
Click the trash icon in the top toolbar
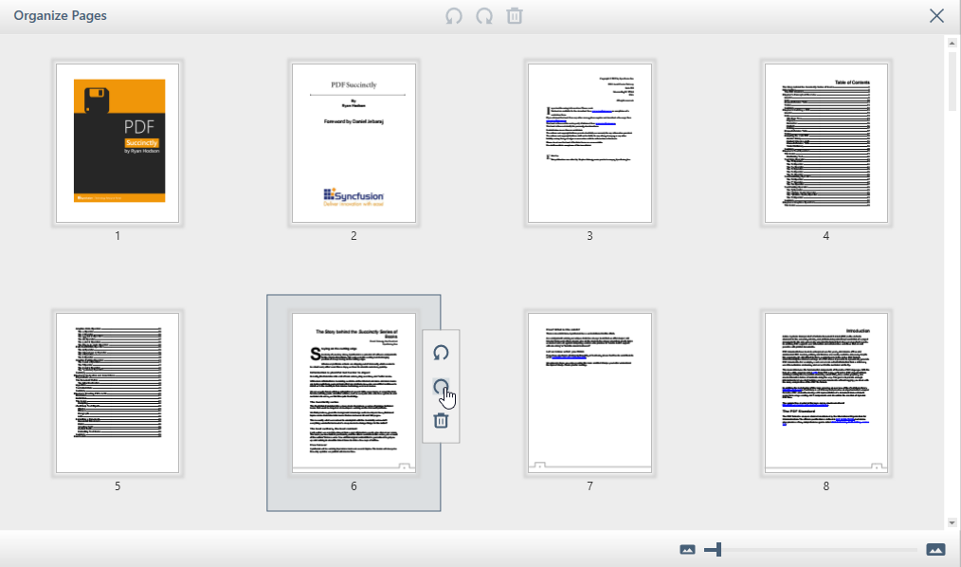click(x=515, y=16)
